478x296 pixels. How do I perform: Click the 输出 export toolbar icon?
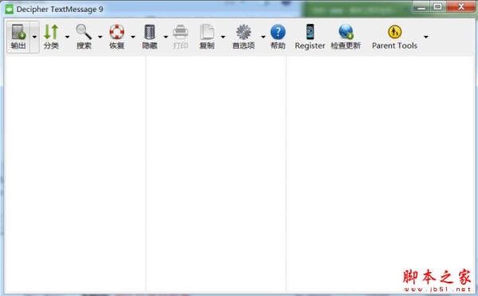pos(18,32)
